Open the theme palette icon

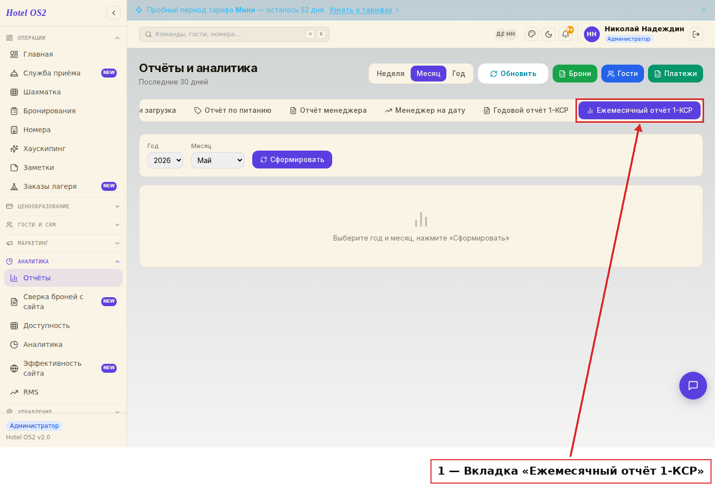point(532,34)
